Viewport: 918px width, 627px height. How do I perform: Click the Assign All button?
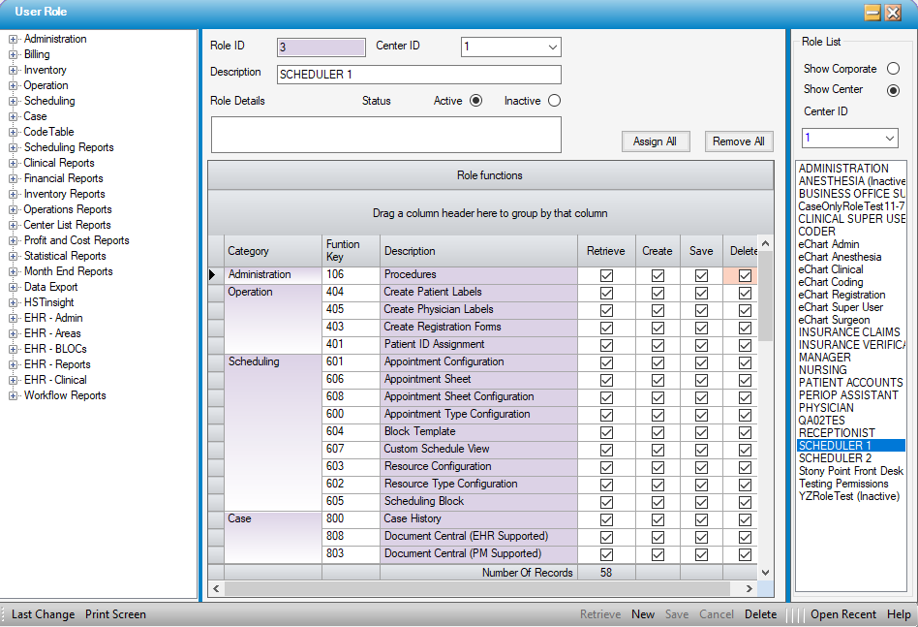pyautogui.click(x=655, y=141)
